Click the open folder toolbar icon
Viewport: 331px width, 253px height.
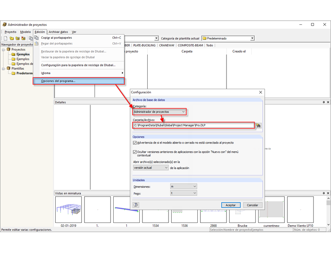click(x=12, y=38)
